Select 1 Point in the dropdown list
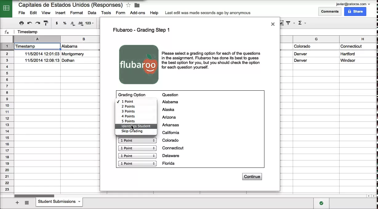Viewport: 378px width, 209px height. pyautogui.click(x=136, y=101)
